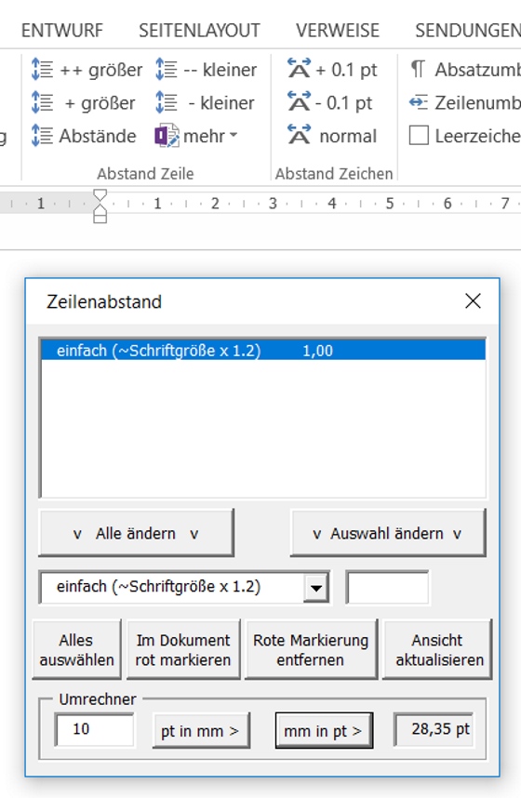This screenshot has height=798, width=521.
Task: Click the '+ größer' line spacing icon
Action: point(42,103)
